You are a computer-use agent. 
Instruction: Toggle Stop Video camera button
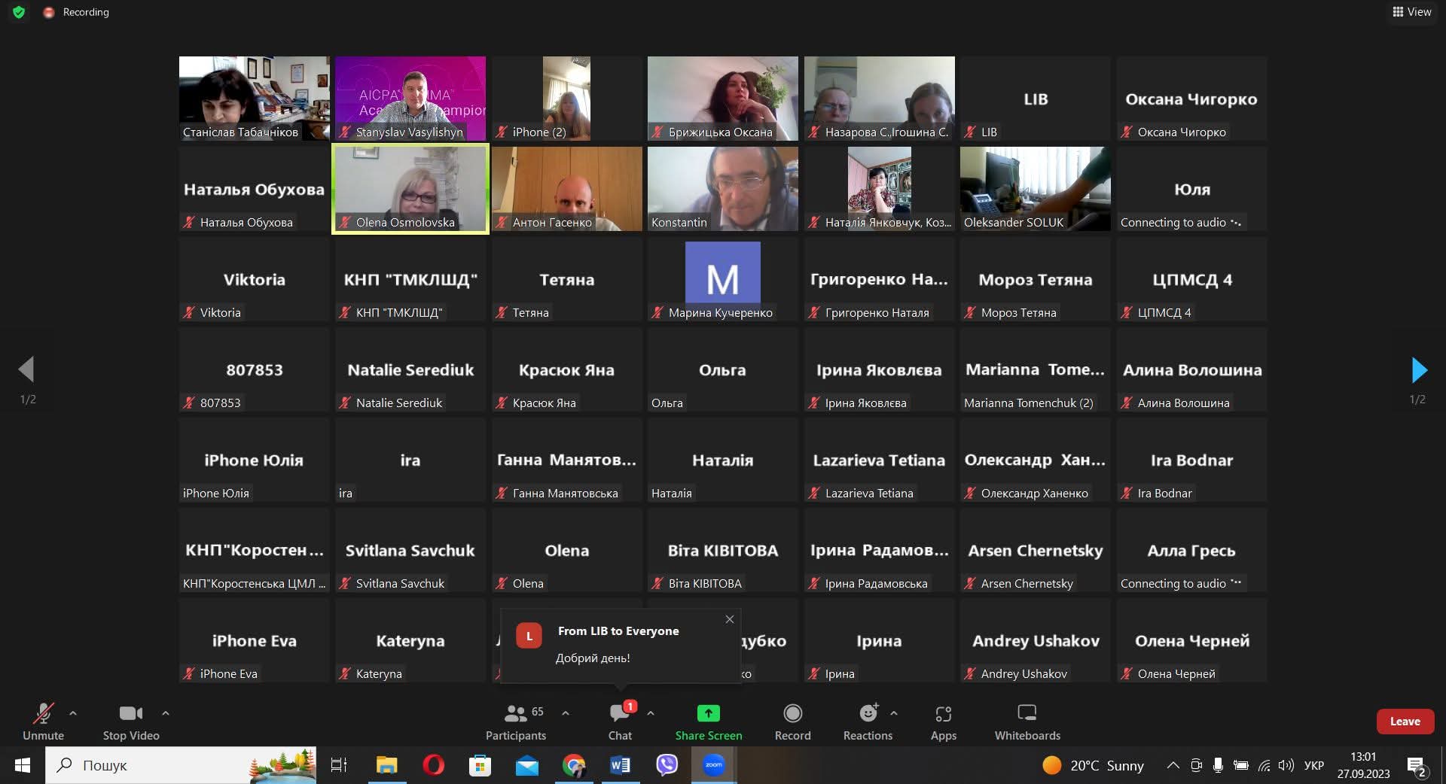point(131,722)
